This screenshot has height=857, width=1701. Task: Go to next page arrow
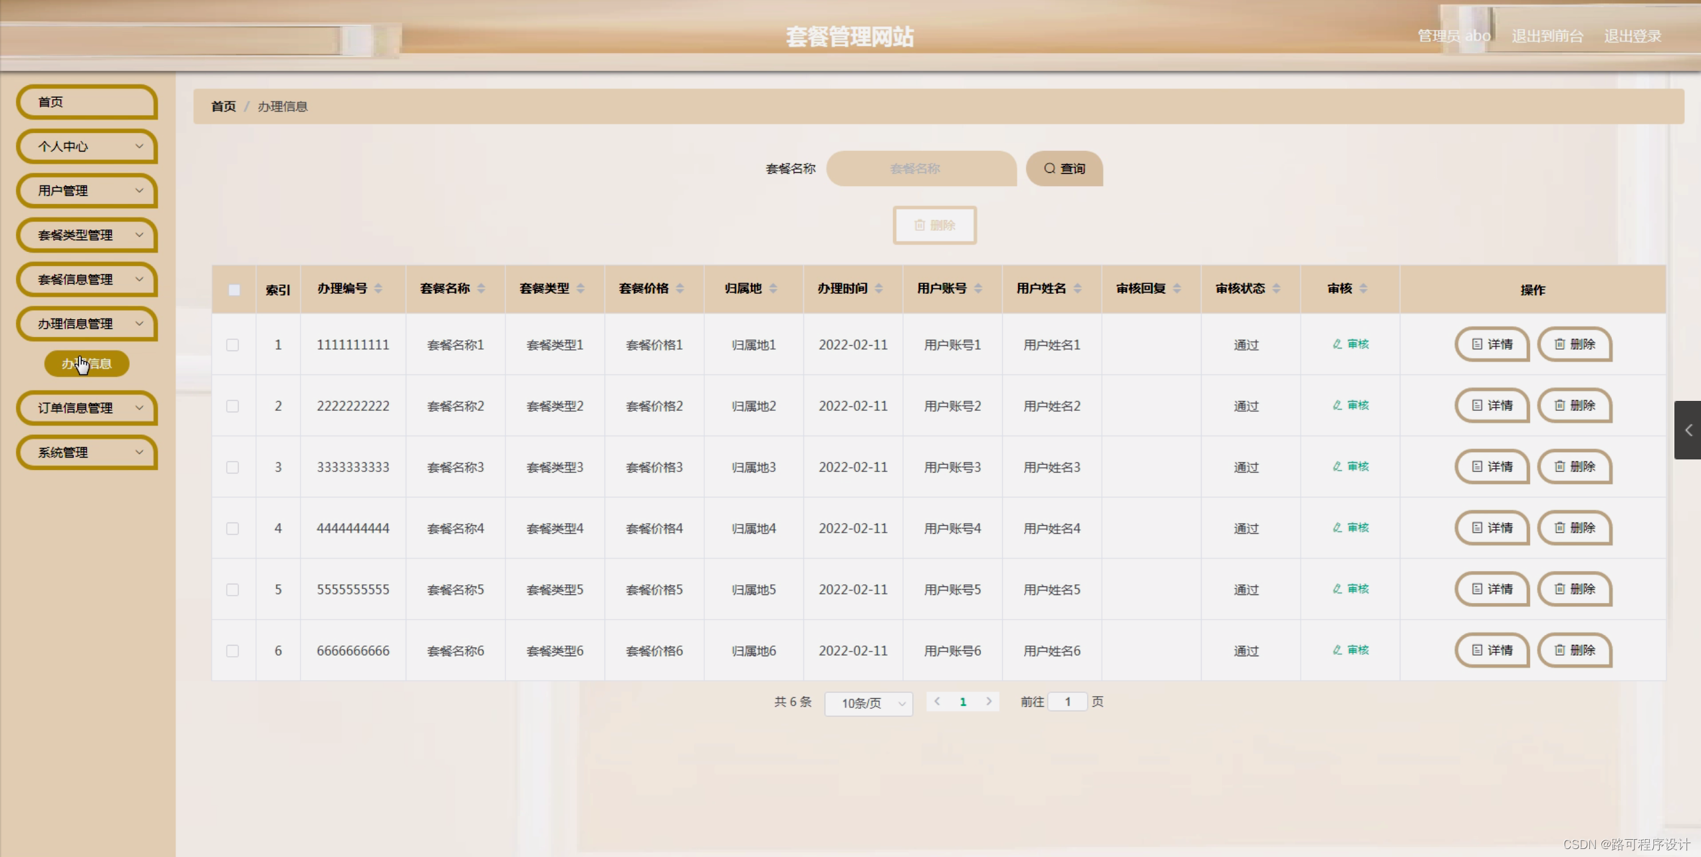coord(989,701)
